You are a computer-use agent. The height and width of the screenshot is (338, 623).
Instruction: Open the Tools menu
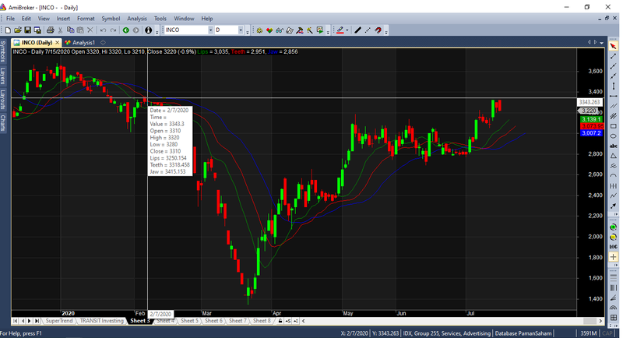[x=160, y=19]
